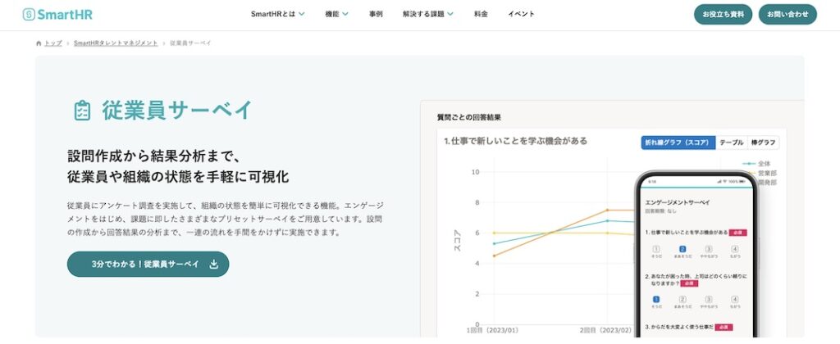Screen dimensions: 840x344
Task: Download 3分でわかる！従業員サーベイ via the green button
Action: [x=148, y=265]
